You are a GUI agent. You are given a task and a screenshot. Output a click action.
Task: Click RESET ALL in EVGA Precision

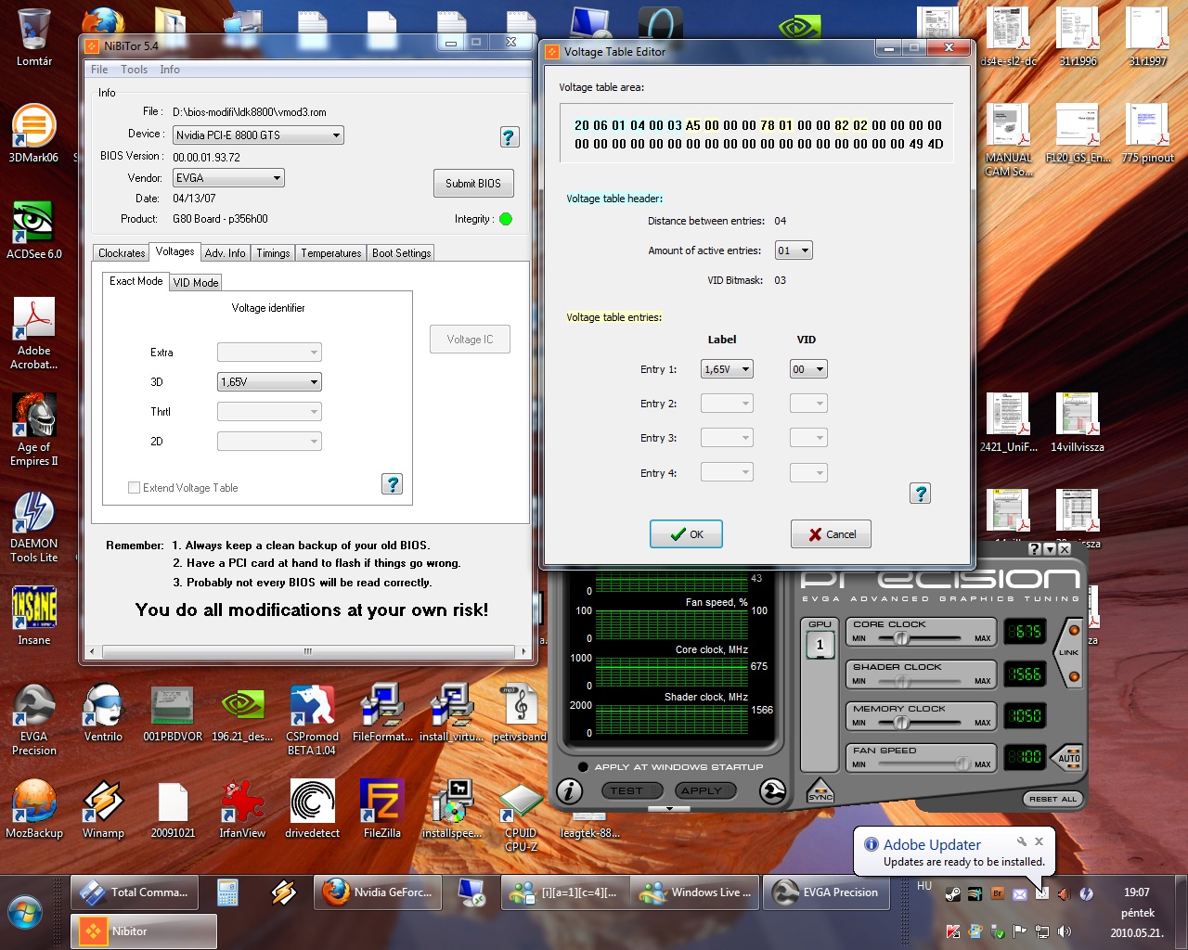(1052, 799)
